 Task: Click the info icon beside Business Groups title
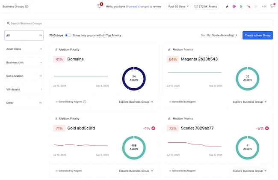27,6
